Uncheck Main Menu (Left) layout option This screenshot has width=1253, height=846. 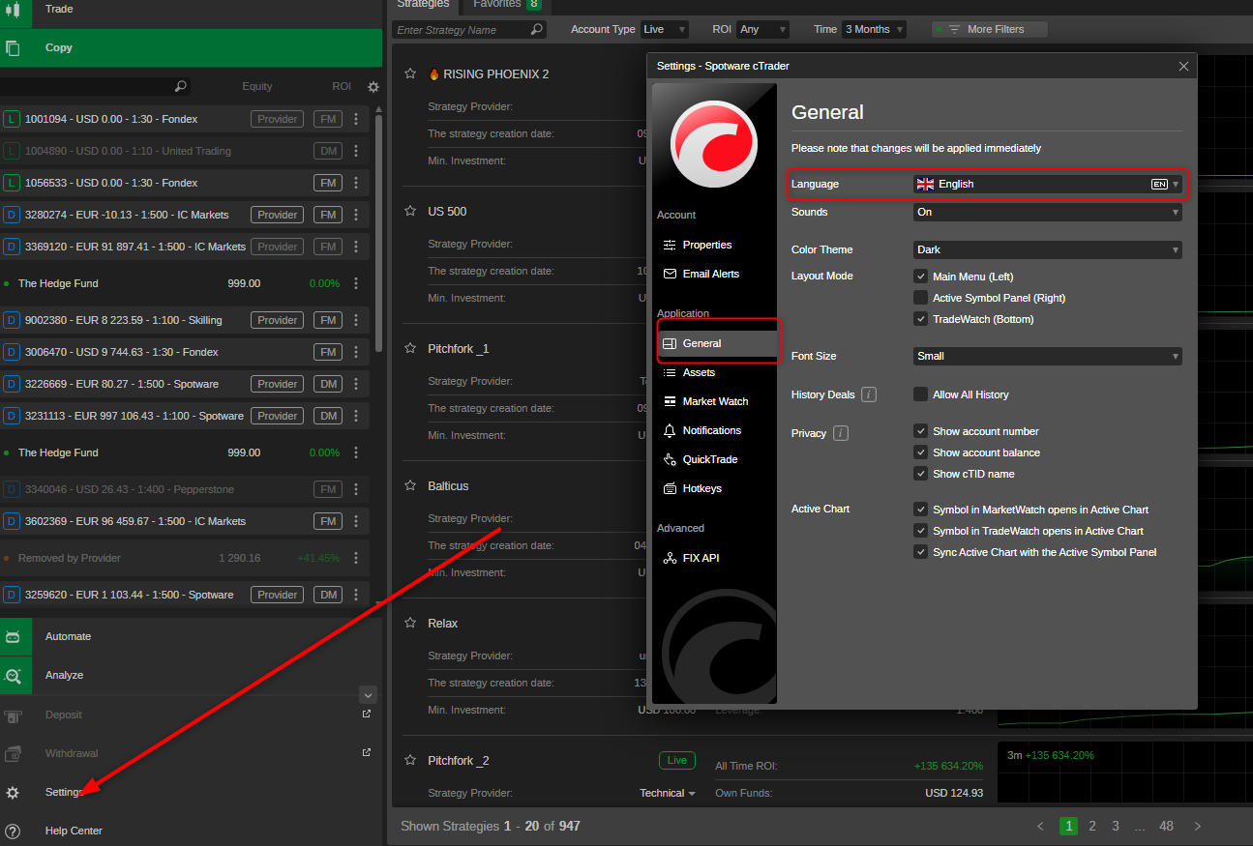pyautogui.click(x=921, y=277)
